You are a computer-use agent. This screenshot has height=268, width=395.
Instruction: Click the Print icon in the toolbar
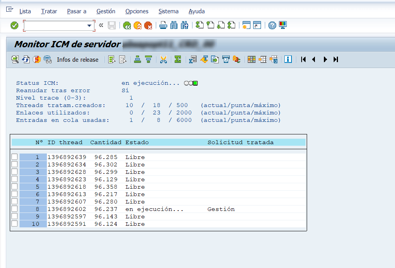click(x=163, y=26)
